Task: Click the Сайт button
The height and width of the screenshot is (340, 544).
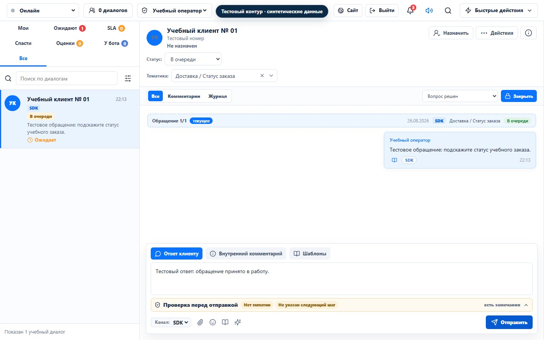Action: pos(348,11)
